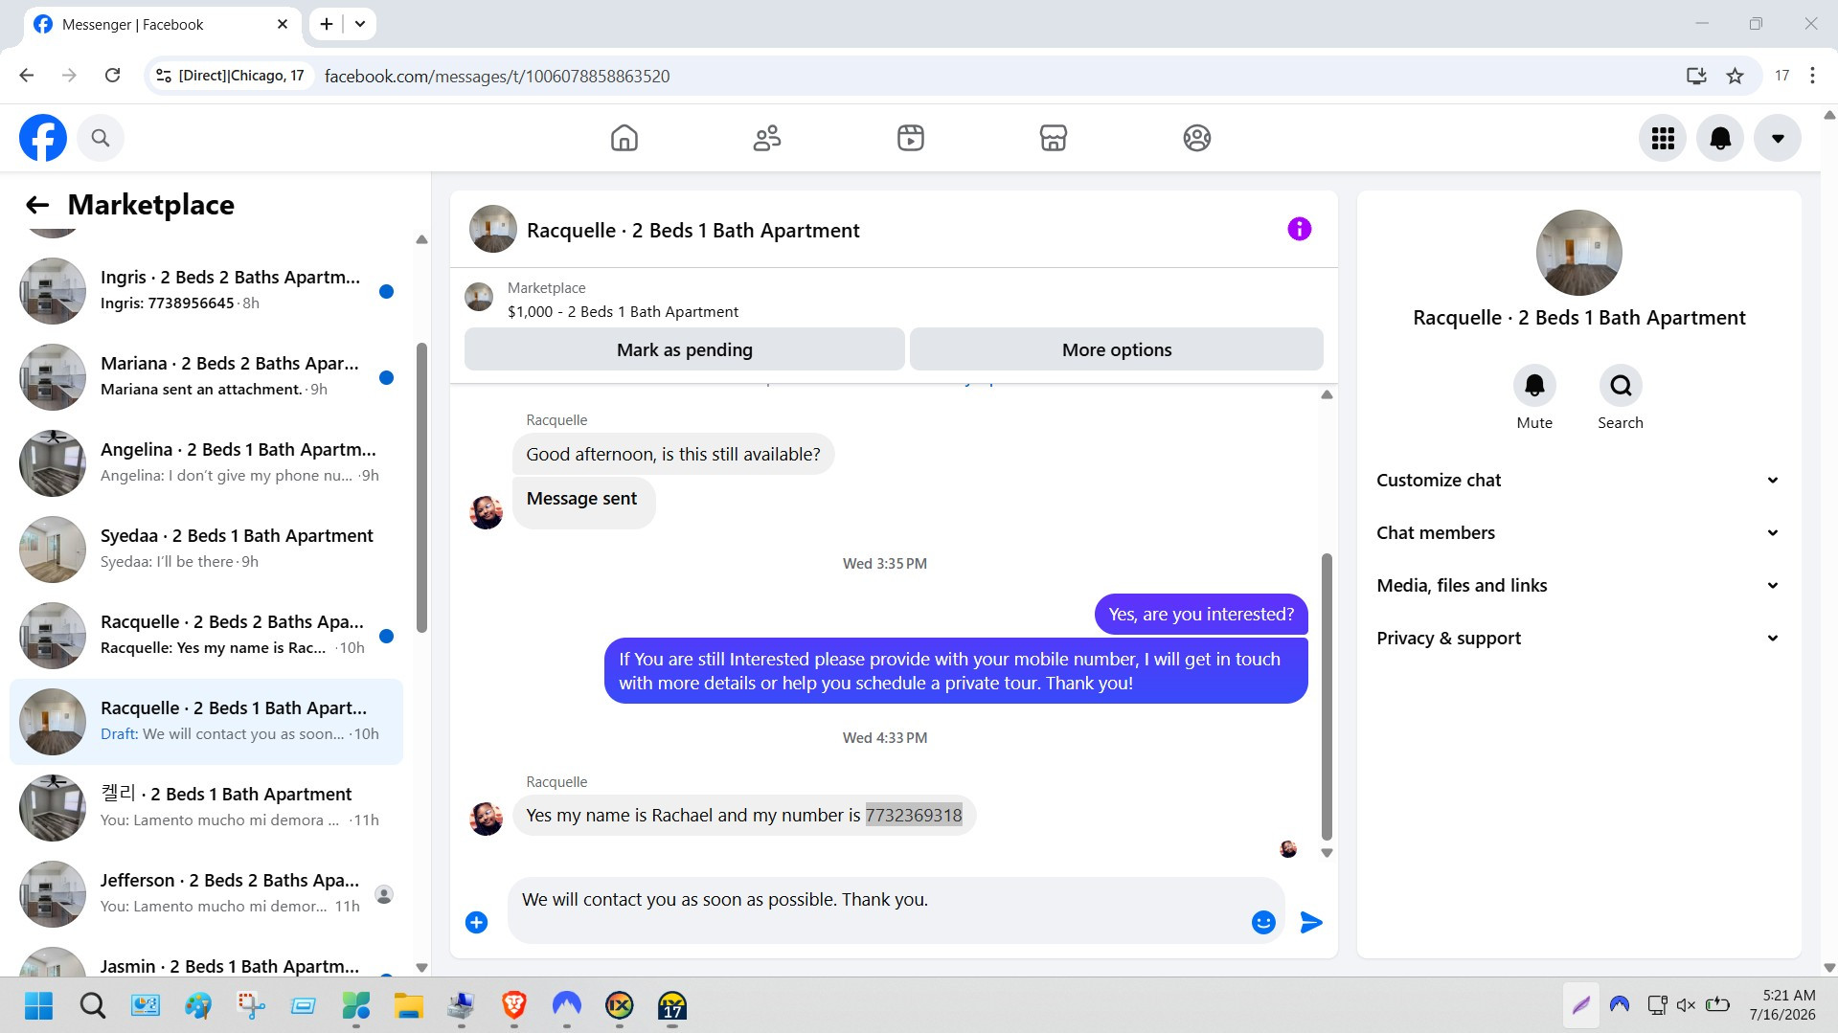The image size is (1838, 1033).
Task: Open File Explorer from the taskbar
Action: (409, 1005)
